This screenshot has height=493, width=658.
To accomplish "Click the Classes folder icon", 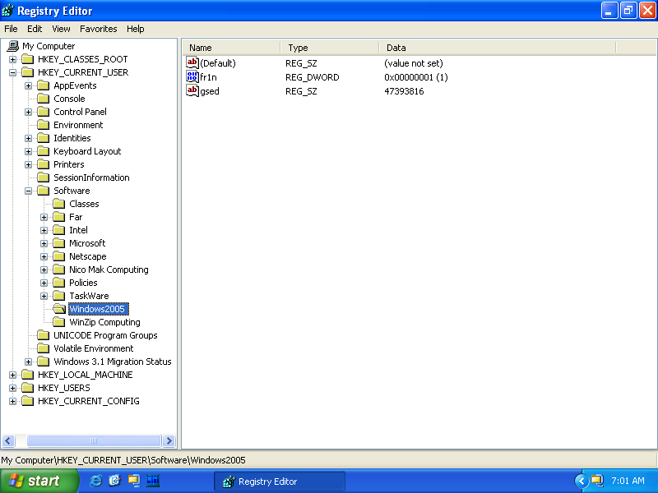I will (x=59, y=204).
